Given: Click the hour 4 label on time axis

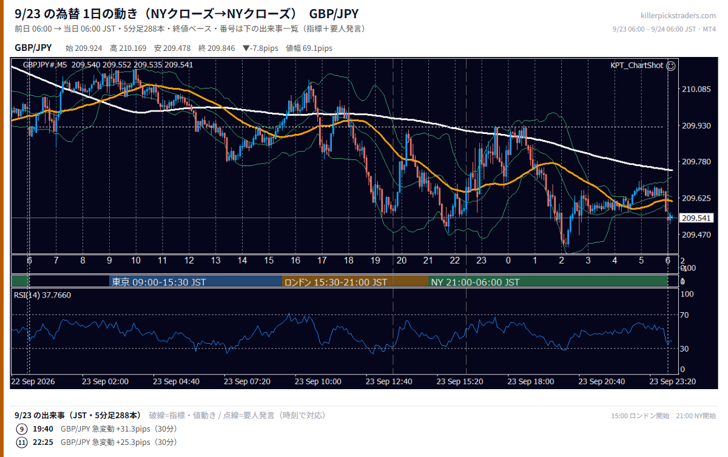Looking at the screenshot, I should click(615, 261).
